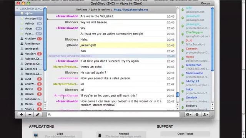Viewport: 246px width, 138px height.
Task: Click the remove (−) button below sidebar
Action: click(x=30, y=115)
